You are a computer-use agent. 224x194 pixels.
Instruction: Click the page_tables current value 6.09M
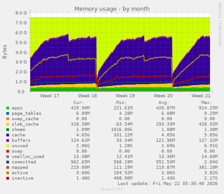[83, 113]
